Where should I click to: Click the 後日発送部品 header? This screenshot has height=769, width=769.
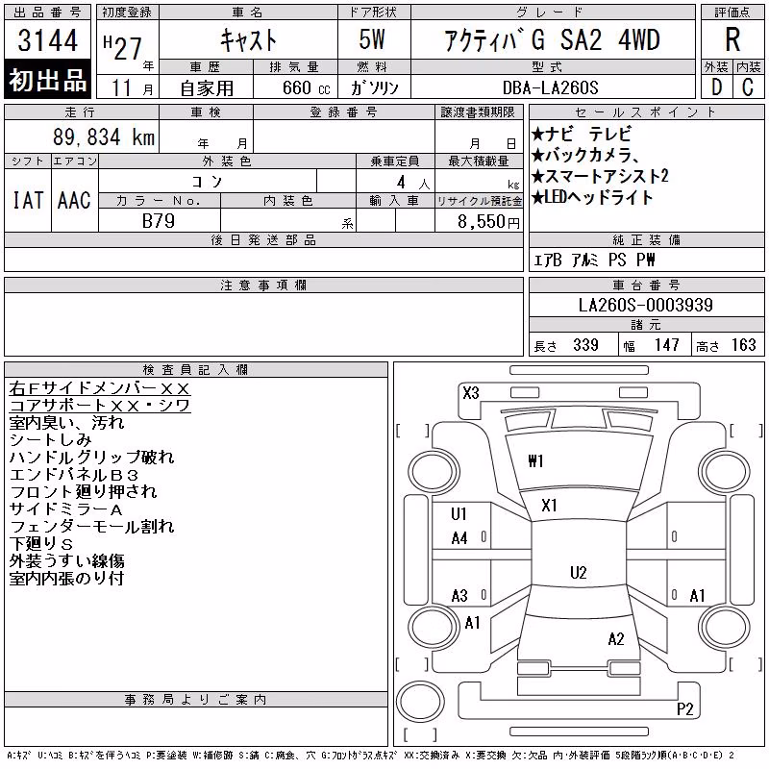pos(263,239)
